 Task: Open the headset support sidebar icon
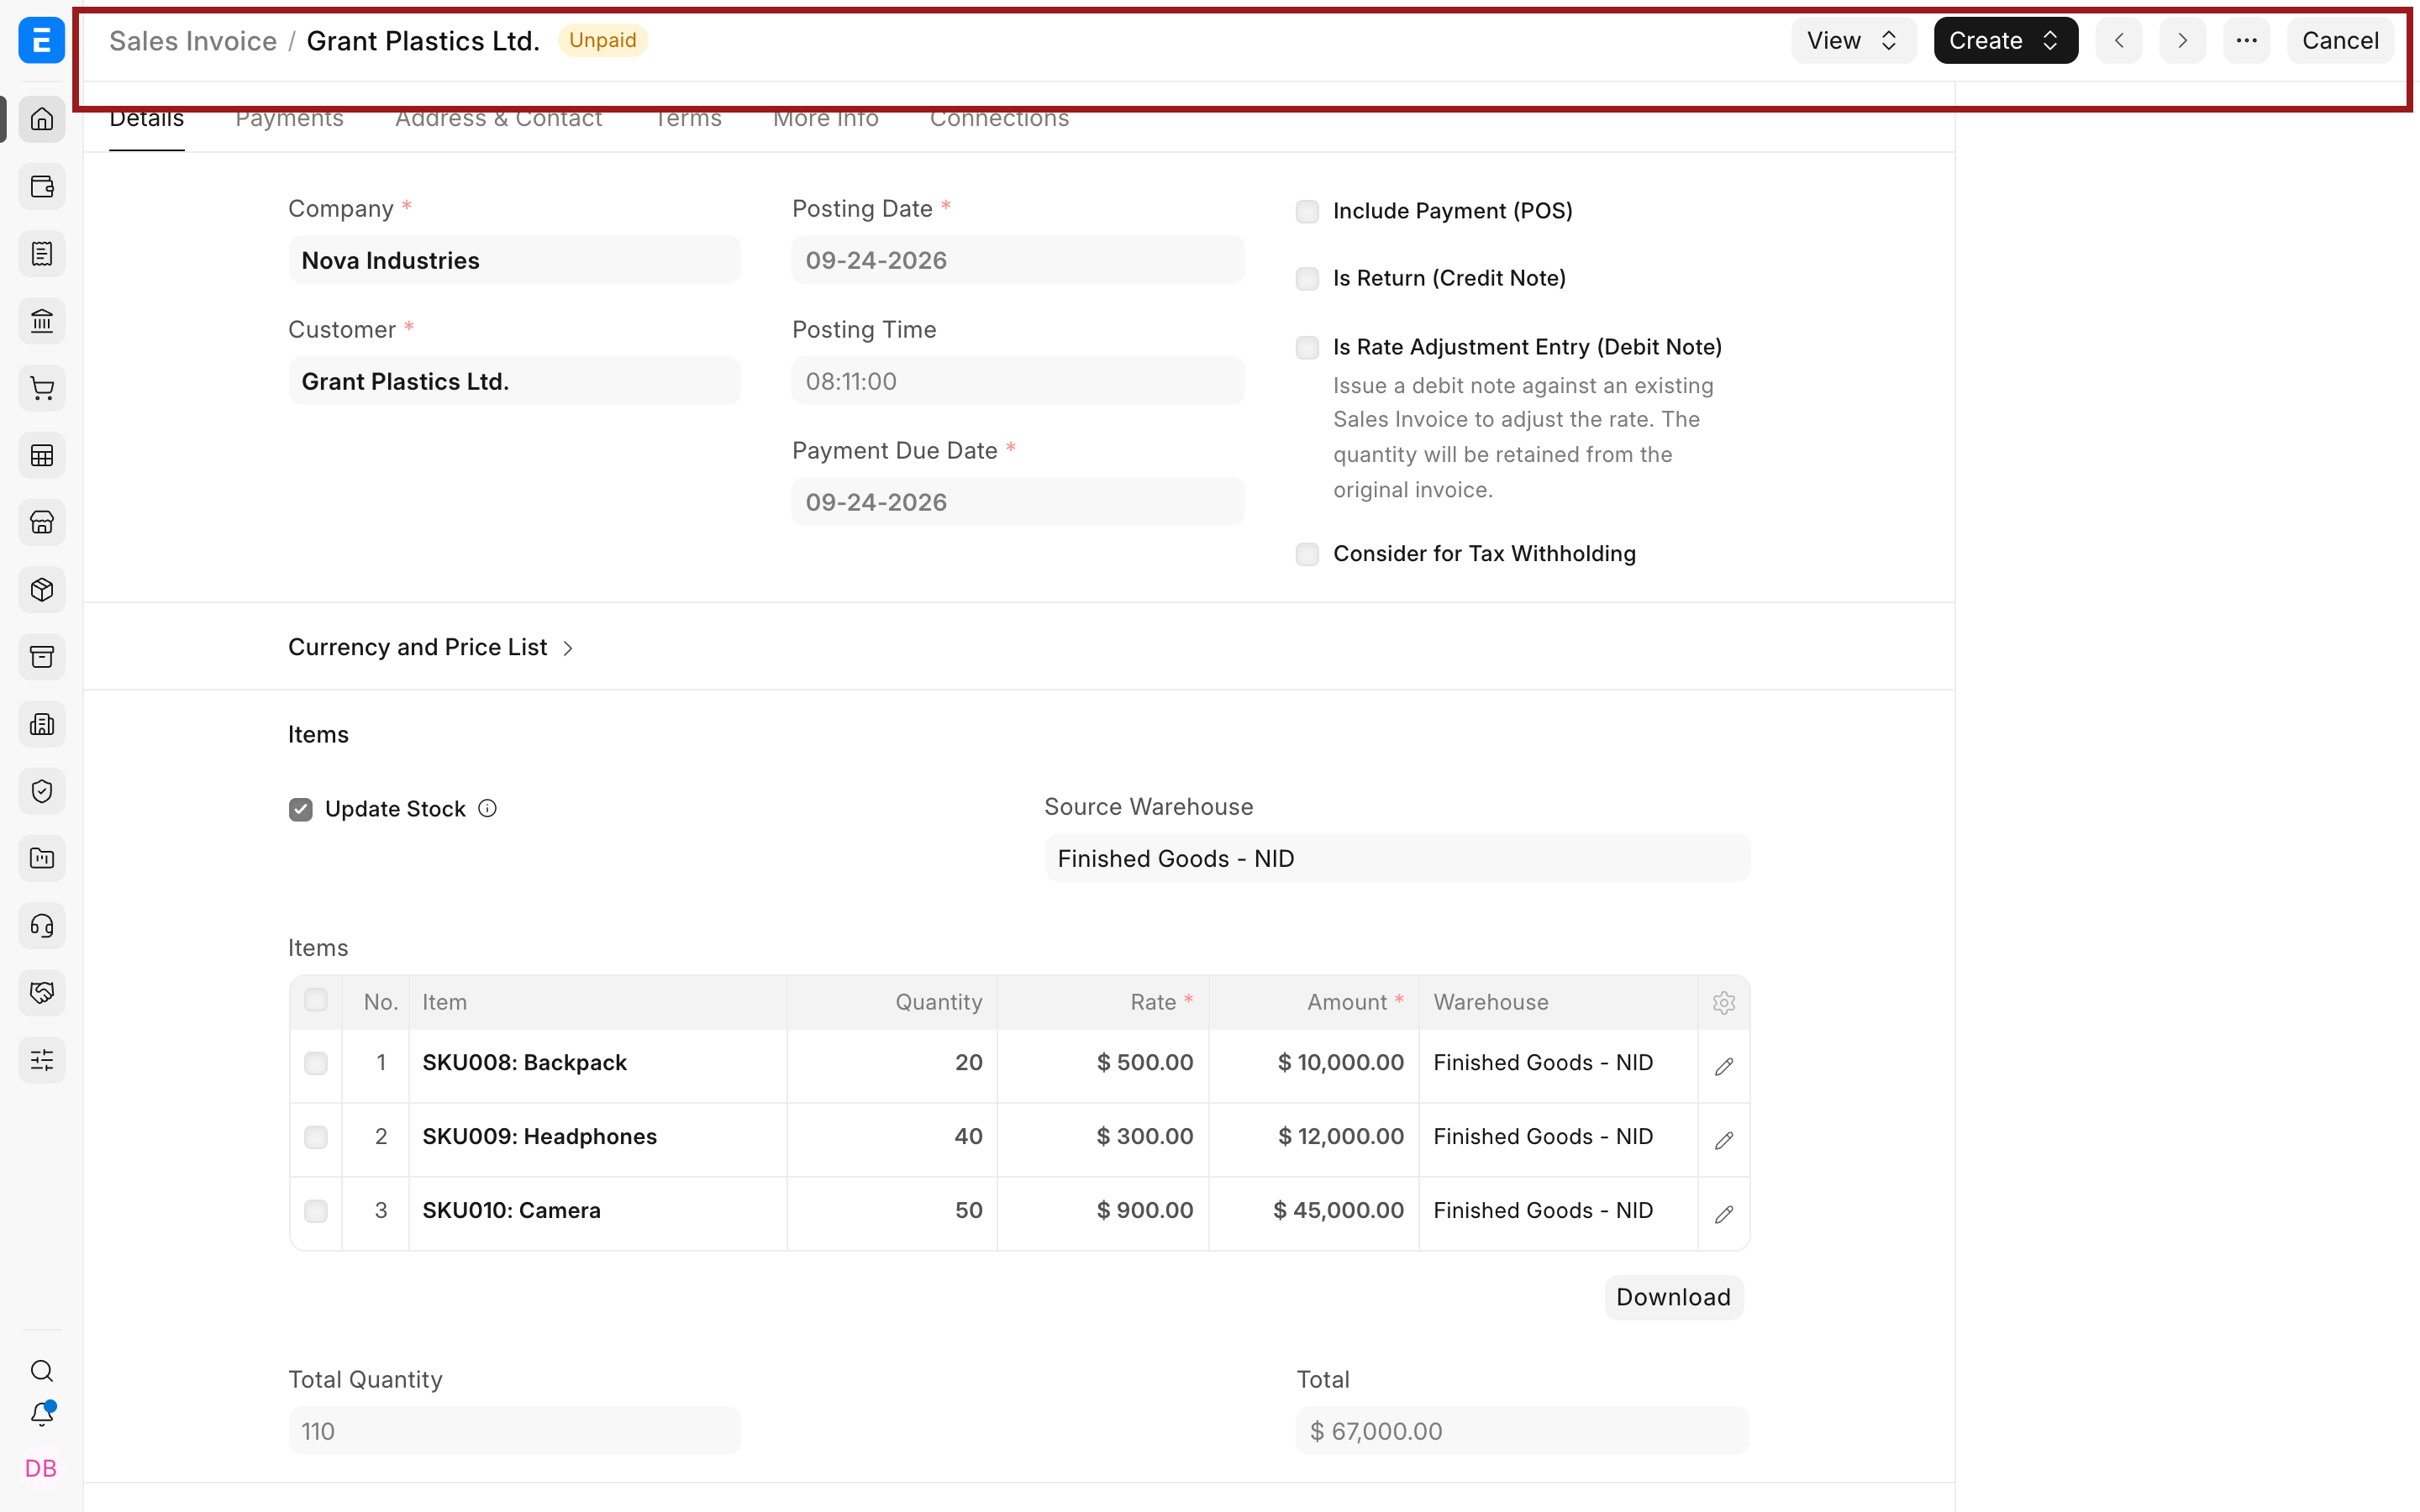click(41, 926)
